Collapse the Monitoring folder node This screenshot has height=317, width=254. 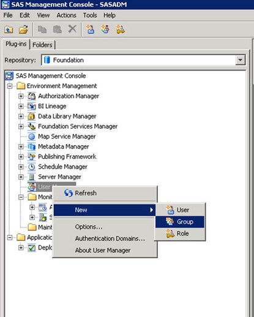coord(21,197)
